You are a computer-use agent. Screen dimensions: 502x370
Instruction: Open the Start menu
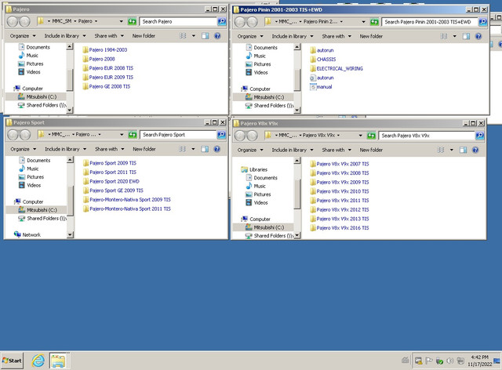[x=13, y=361]
